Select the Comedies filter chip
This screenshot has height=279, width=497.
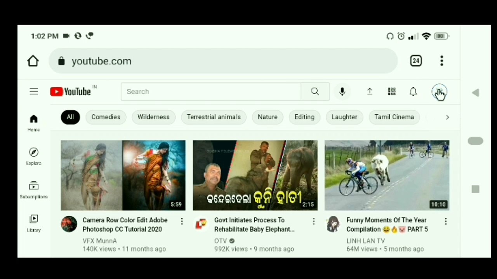(106, 117)
